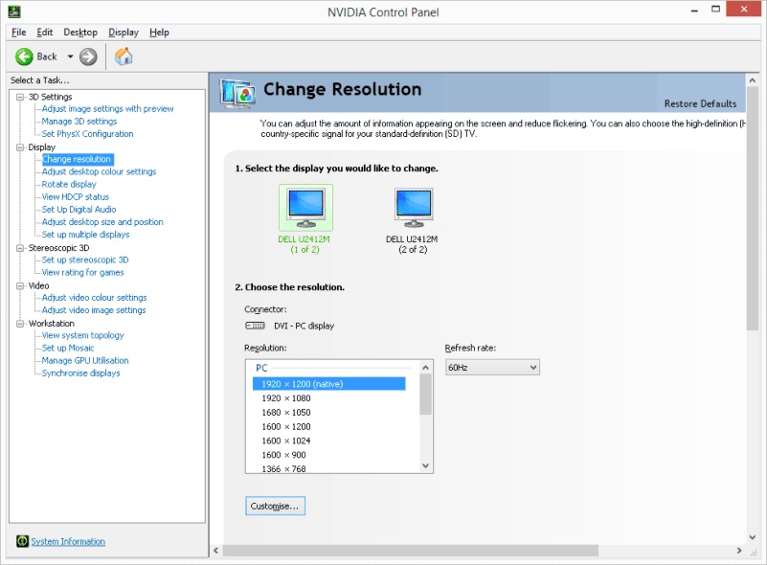The height and width of the screenshot is (565, 767).
Task: Open the Back history dropdown arrow
Action: [71, 56]
